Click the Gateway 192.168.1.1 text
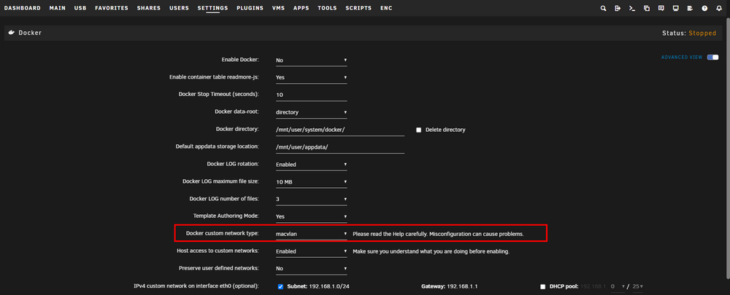 [449, 287]
